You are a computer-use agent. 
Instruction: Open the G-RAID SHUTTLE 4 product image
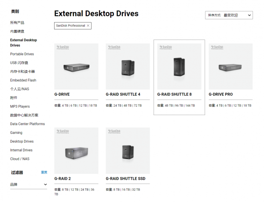pyautogui.click(x=128, y=66)
